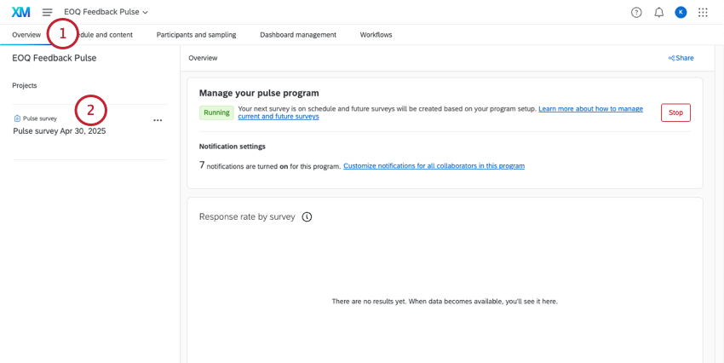Viewport: 724px width, 363px height.
Task: Click the Share button
Action: (x=681, y=58)
